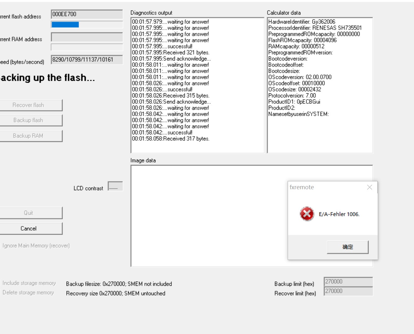Select log line '00:01:58.042:...successful!'
This screenshot has width=414, height=334.
[x=162, y=132]
